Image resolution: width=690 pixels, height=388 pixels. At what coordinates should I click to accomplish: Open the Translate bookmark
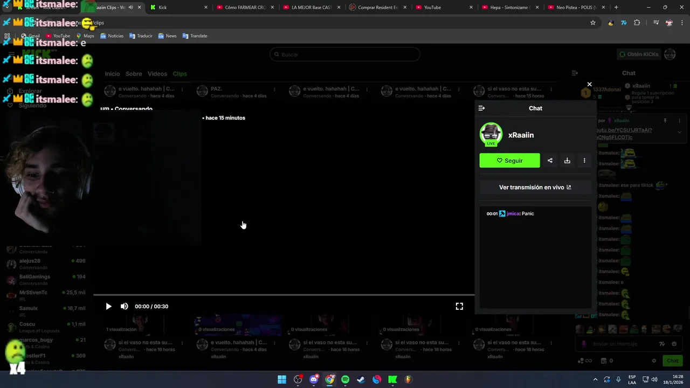(x=195, y=36)
